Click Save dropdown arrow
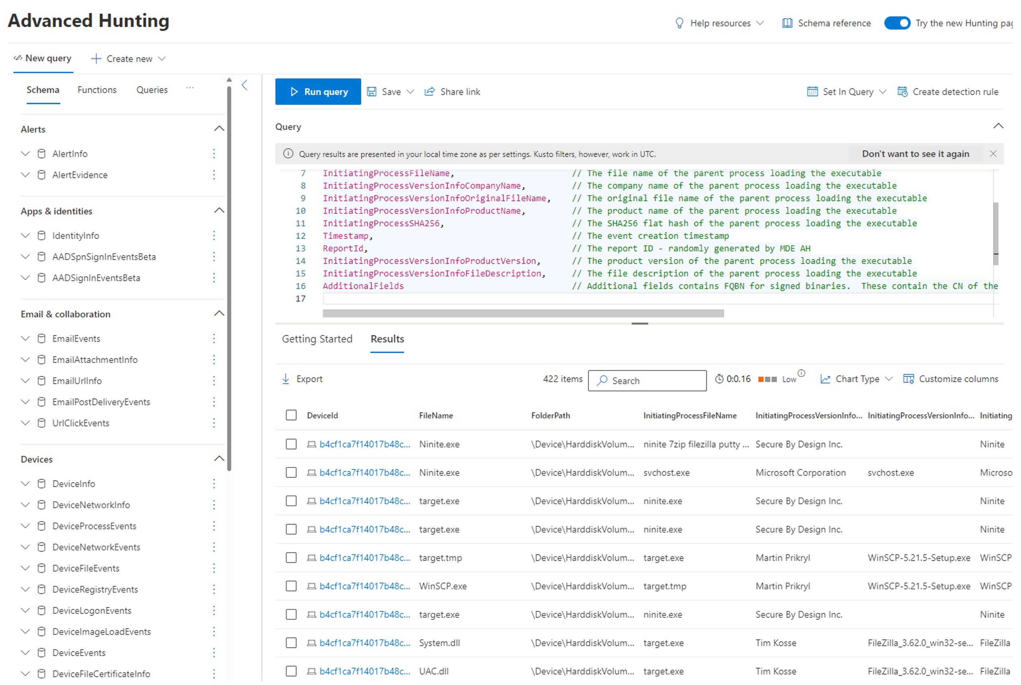The image size is (1021, 685). (411, 92)
